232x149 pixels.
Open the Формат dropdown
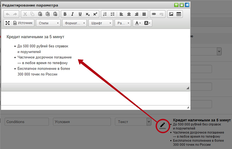pyautogui.click(x=75, y=23)
